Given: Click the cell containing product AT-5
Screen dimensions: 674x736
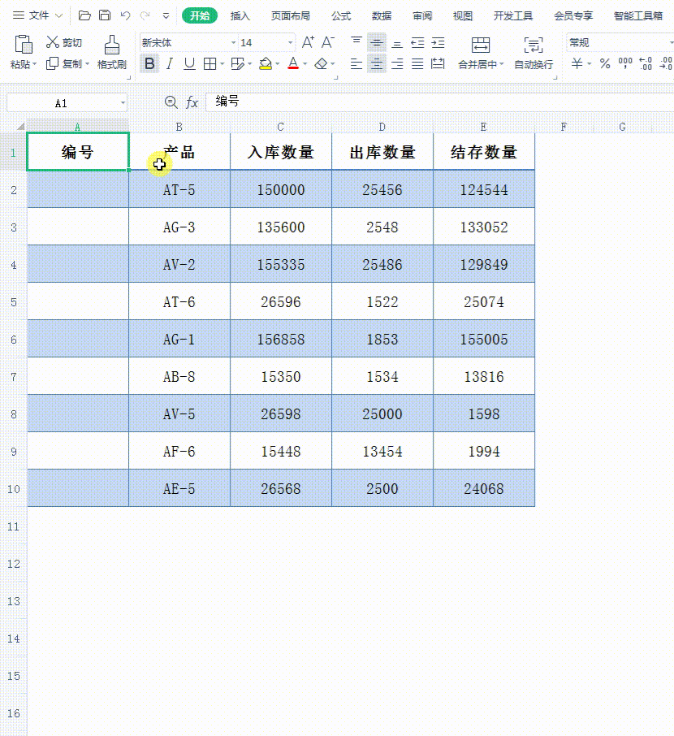Looking at the screenshot, I should [x=179, y=188].
